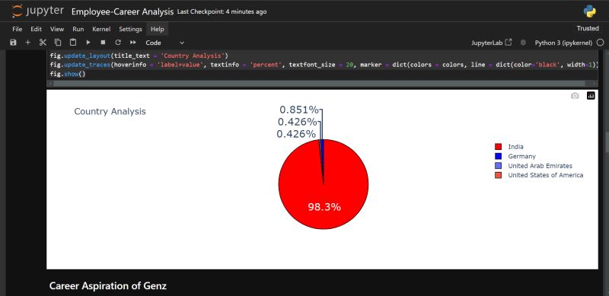Click the fig.update_layout code line
This screenshot has width=609, height=296.
pyautogui.click(x=139, y=56)
